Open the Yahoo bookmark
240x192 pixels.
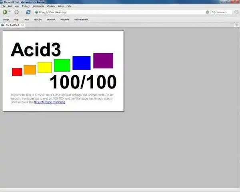click(26, 20)
